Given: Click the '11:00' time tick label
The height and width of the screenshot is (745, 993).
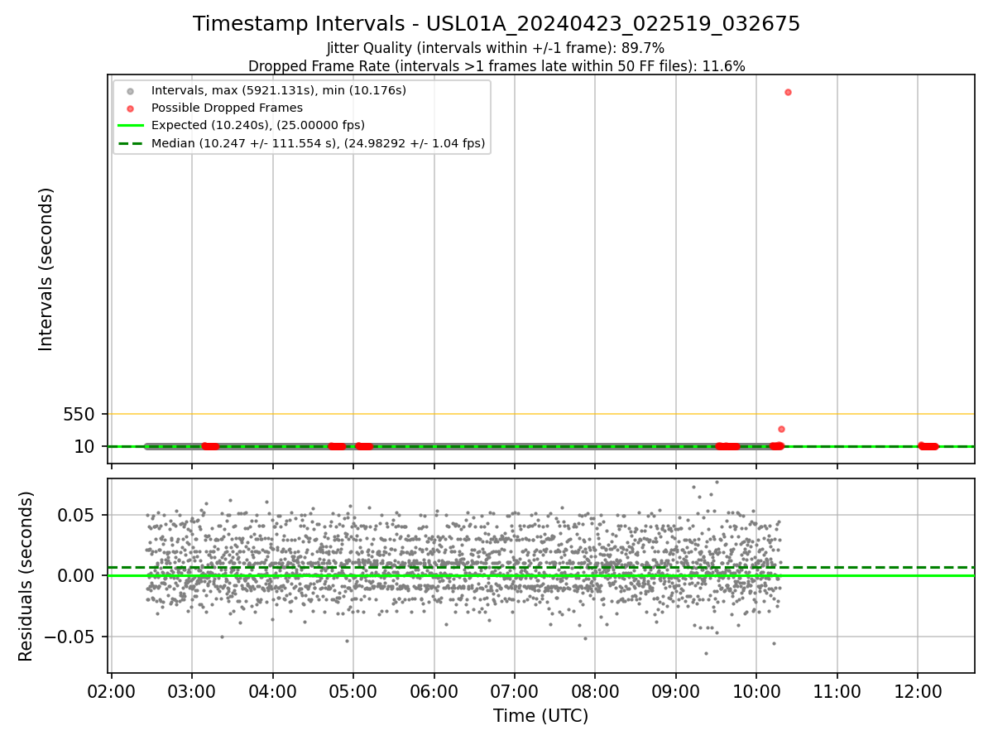Looking at the screenshot, I should 837,690.
